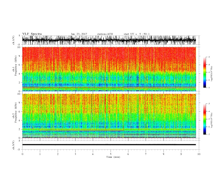Click time axis tick label "3"

click(75, 154)
